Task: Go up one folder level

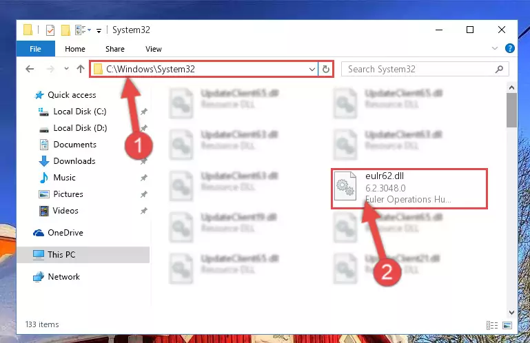Action: 81,69
